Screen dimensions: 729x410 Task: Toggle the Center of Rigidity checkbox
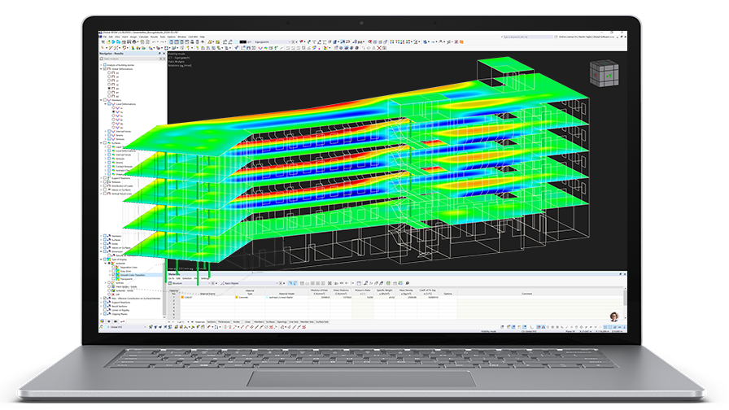point(105,310)
